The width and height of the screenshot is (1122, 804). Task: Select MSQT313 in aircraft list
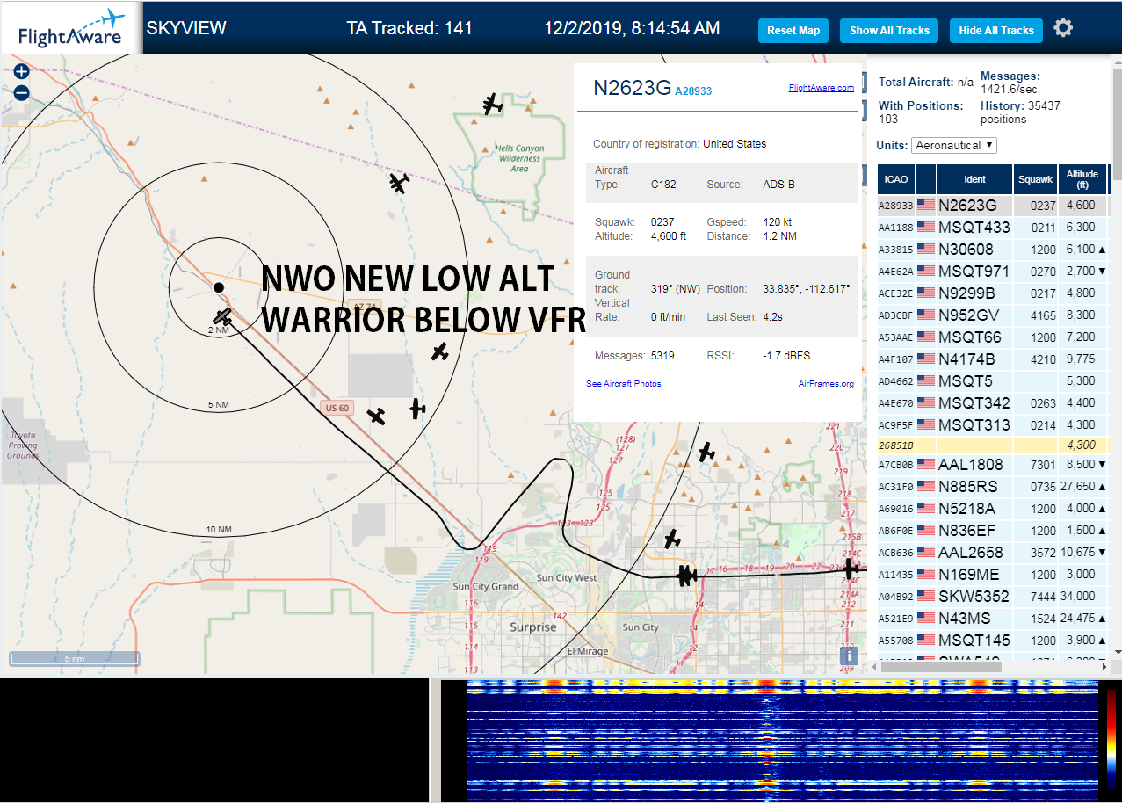[x=993, y=425]
